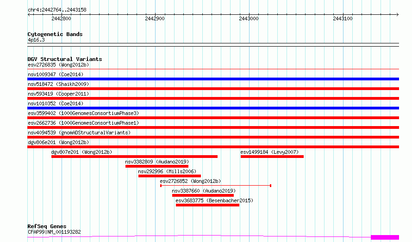Select variant label esv3683775 (Besenbacher2015)
The width and height of the screenshot is (412, 242).
click(214, 200)
